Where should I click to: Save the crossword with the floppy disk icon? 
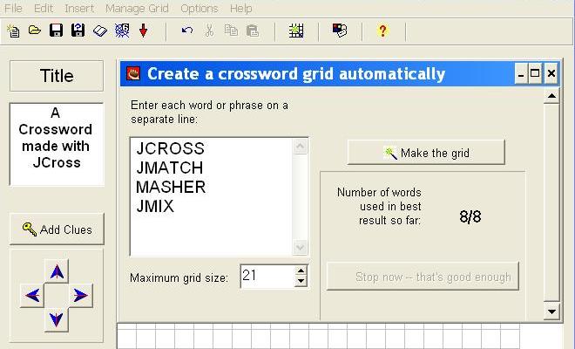pos(56,31)
